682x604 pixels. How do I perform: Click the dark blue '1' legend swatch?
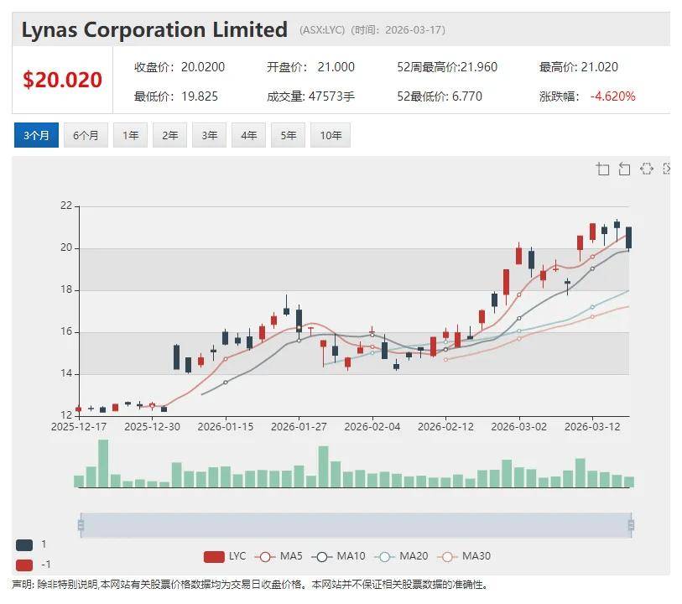[24, 544]
